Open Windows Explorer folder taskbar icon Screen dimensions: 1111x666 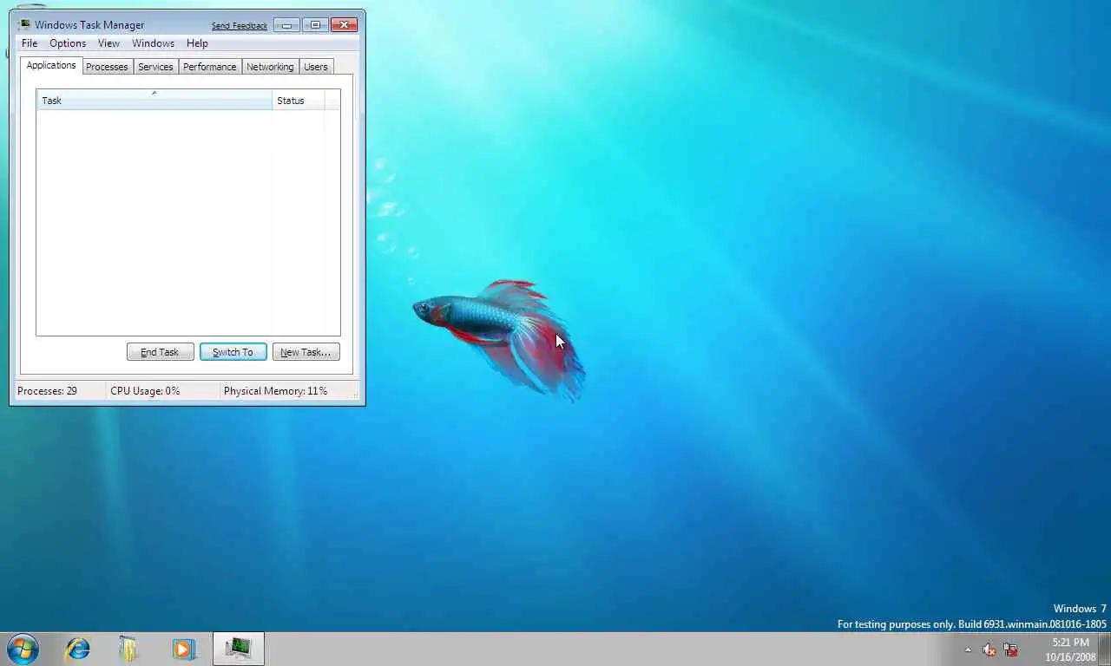(129, 649)
